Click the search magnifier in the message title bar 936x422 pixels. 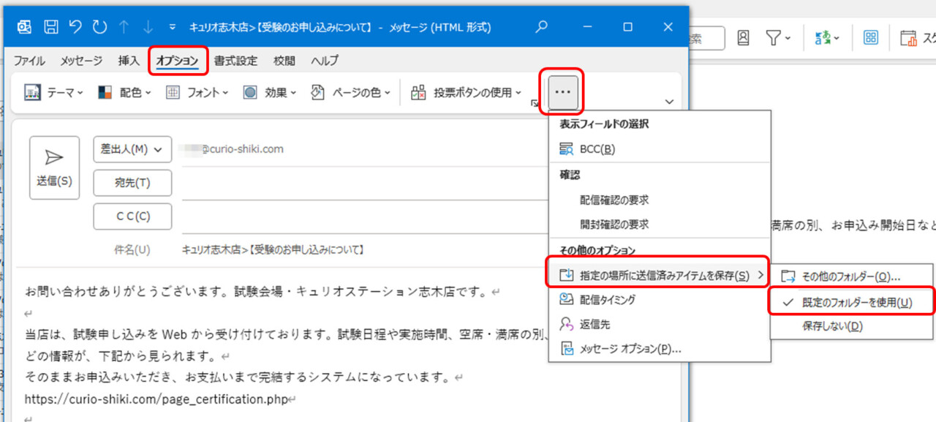pyautogui.click(x=541, y=27)
